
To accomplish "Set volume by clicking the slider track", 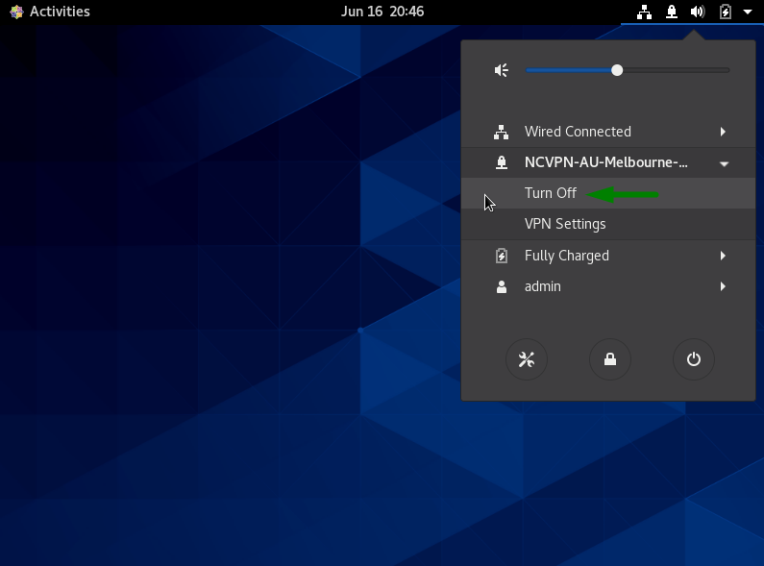I will [628, 70].
